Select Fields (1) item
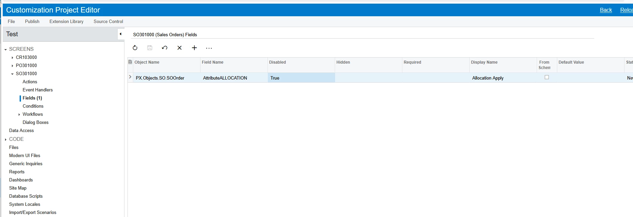This screenshot has width=633, height=217. point(32,98)
